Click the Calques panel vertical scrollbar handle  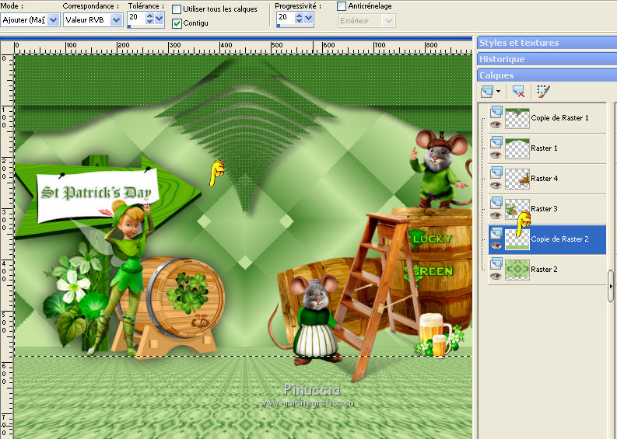(x=610, y=286)
